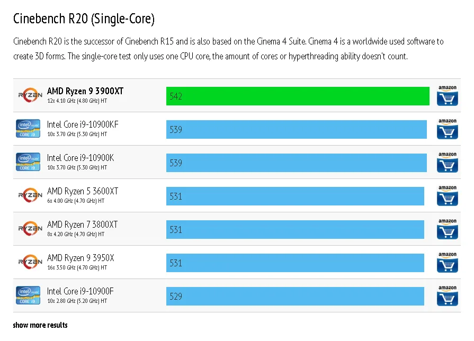Click the Cinebench R20 (Single-Core) heading
The image size is (474, 341).
tap(84, 19)
